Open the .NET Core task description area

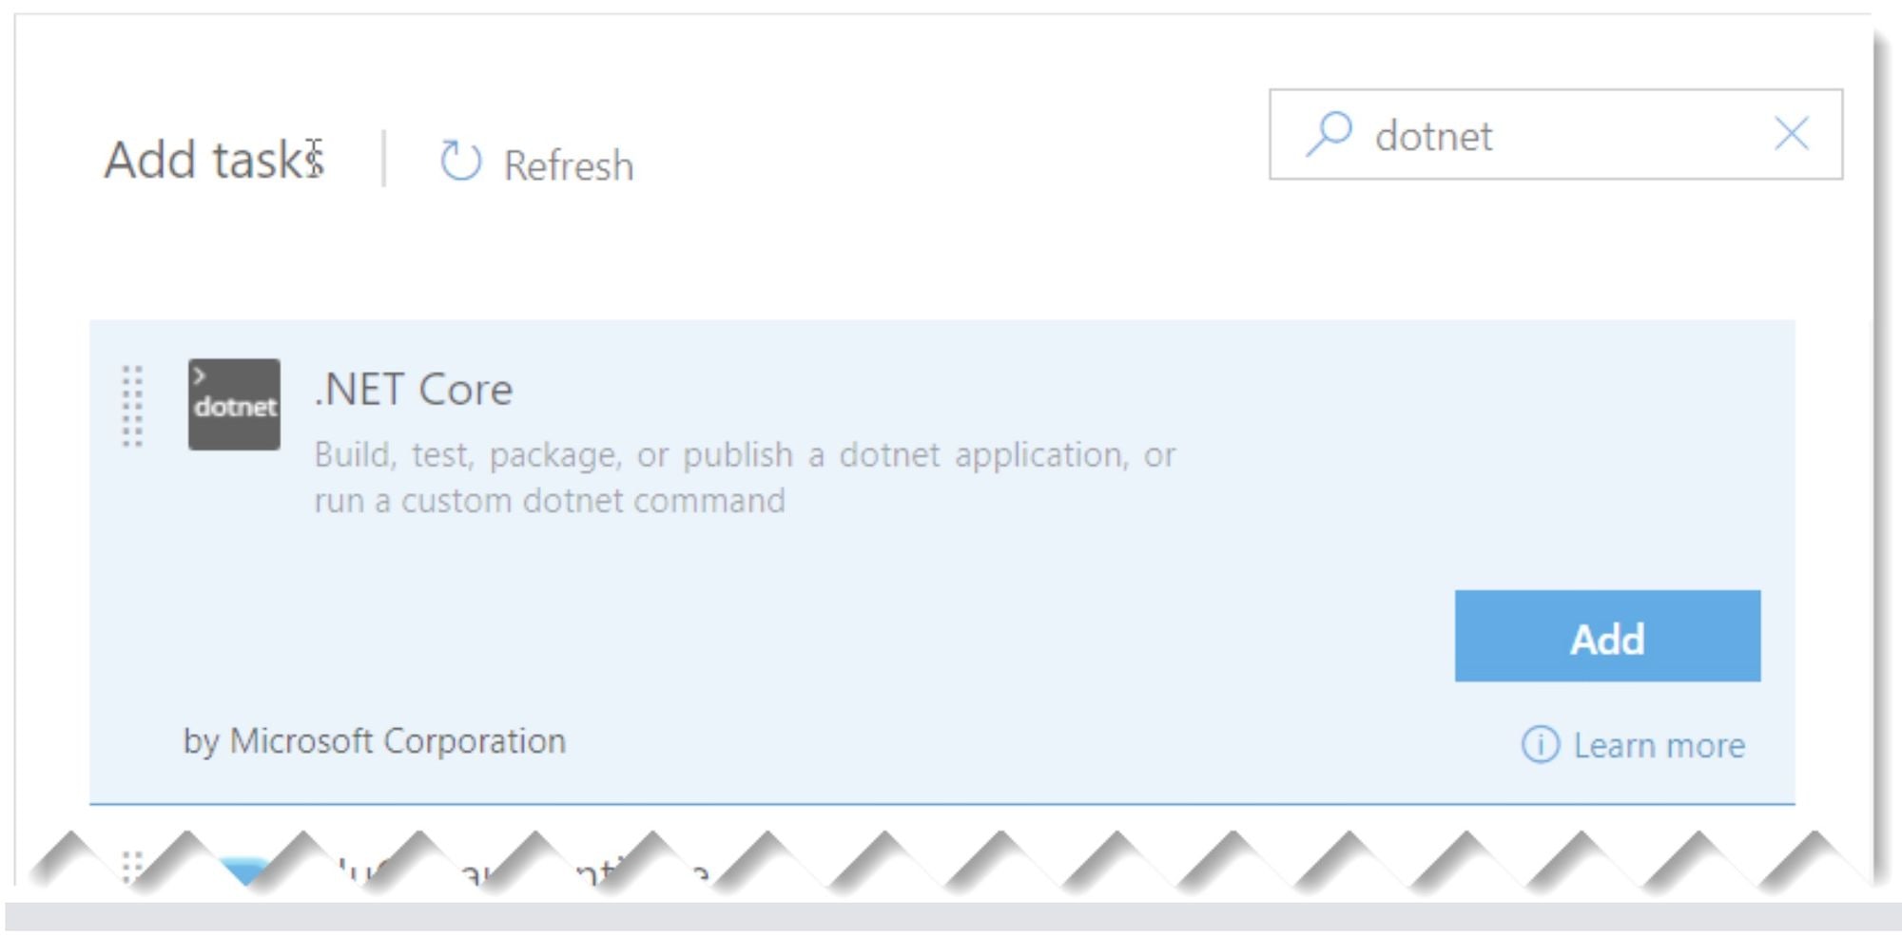pos(745,475)
